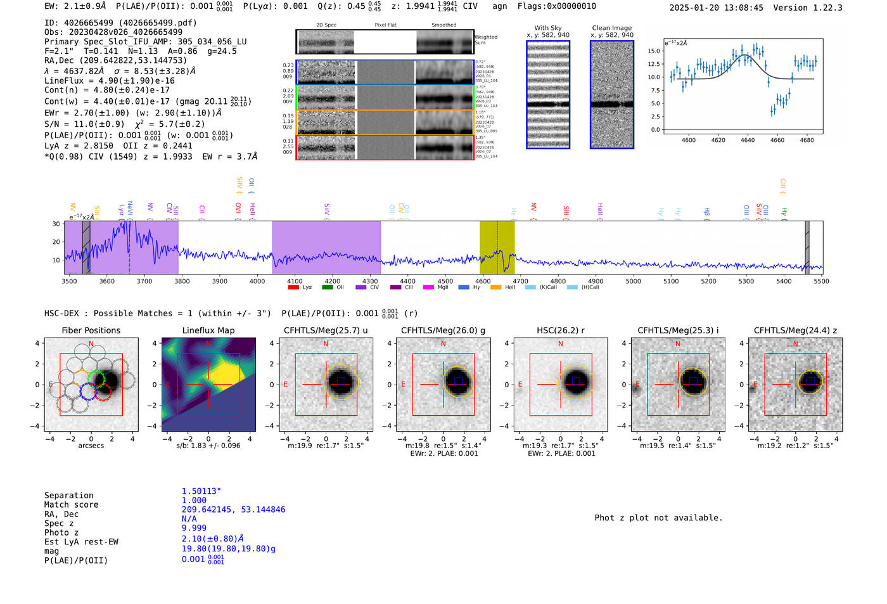Click the orange-bordered 2D spectrum row

click(x=385, y=122)
